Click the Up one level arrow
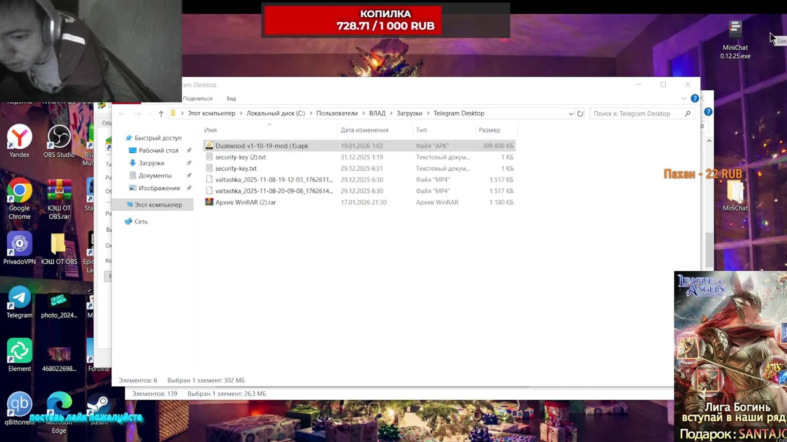The image size is (787, 442). (x=161, y=114)
